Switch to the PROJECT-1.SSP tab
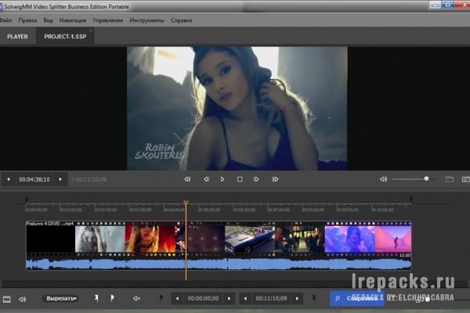 (65, 37)
